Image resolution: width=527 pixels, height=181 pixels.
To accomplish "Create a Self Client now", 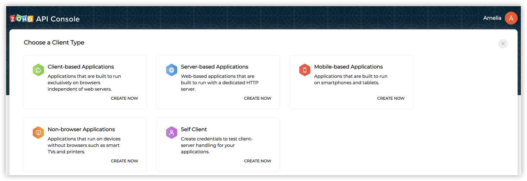I will point(258,161).
